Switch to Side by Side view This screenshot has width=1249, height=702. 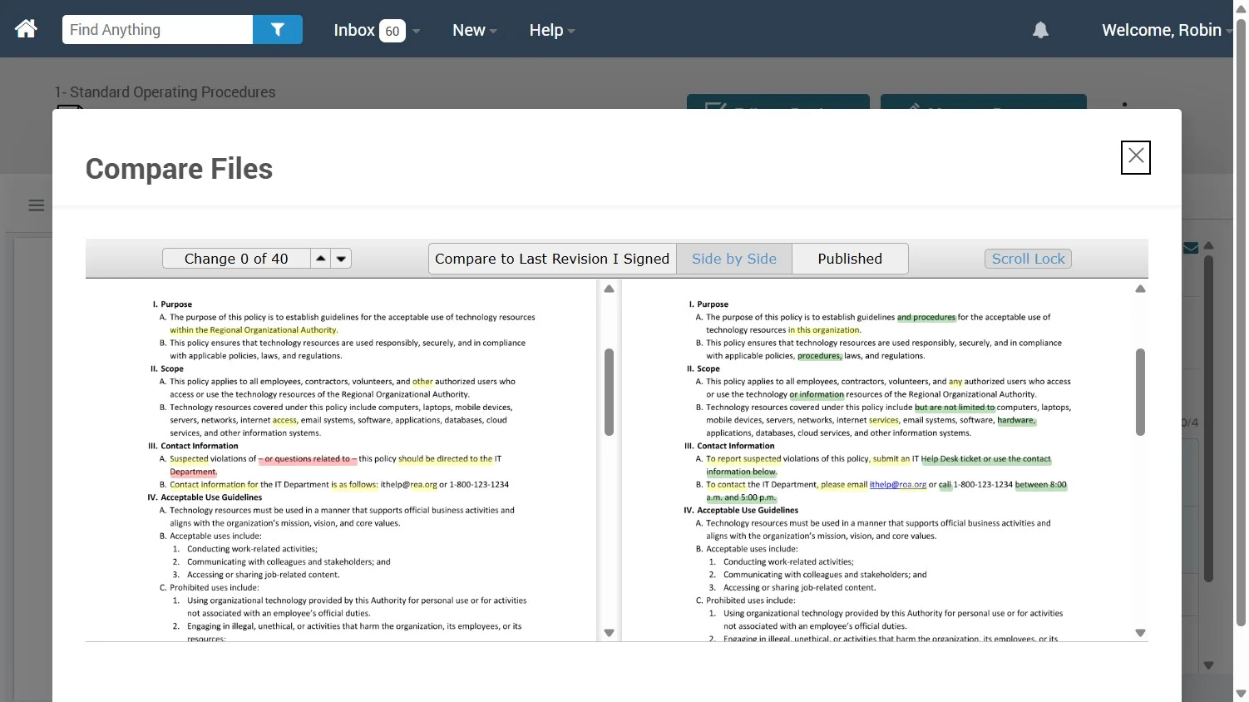click(x=734, y=259)
